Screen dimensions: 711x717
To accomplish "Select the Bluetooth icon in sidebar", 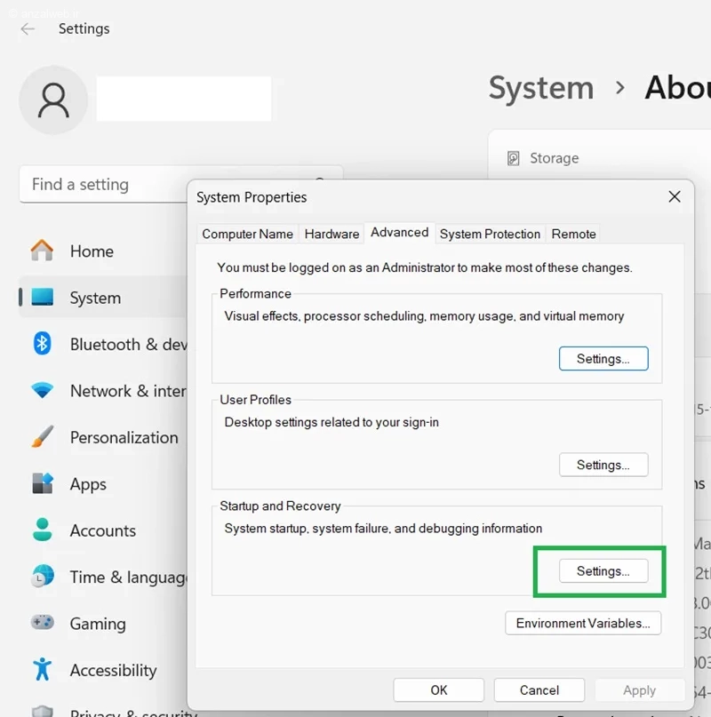I will [42, 344].
